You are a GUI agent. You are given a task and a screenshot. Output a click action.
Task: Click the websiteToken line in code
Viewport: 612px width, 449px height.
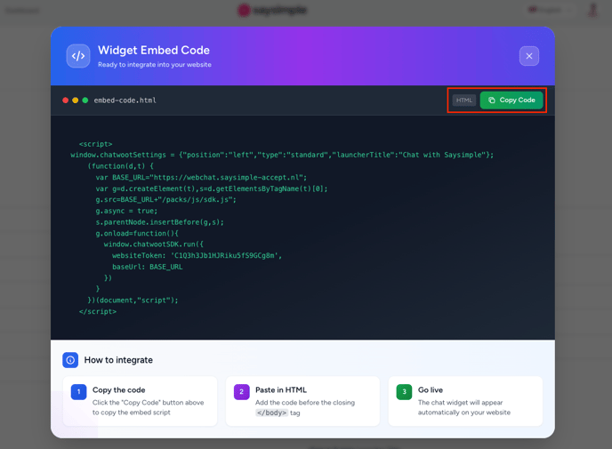[197, 255]
